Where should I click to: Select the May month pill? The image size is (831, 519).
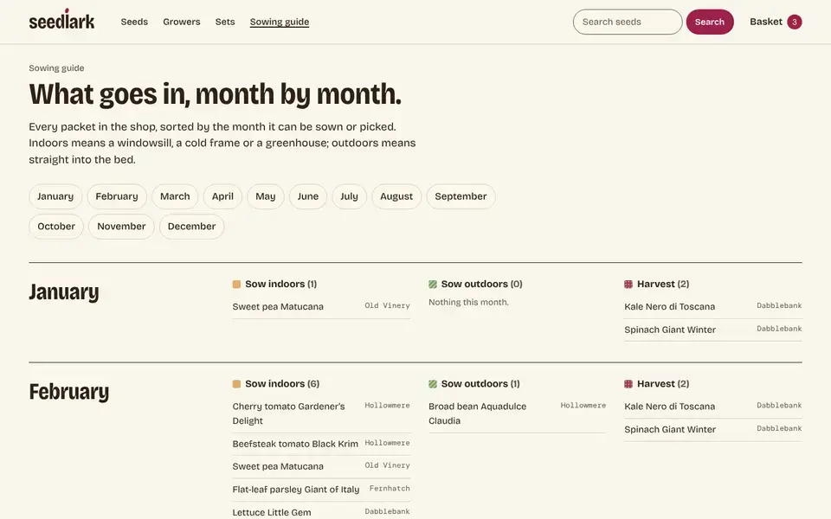pos(266,196)
